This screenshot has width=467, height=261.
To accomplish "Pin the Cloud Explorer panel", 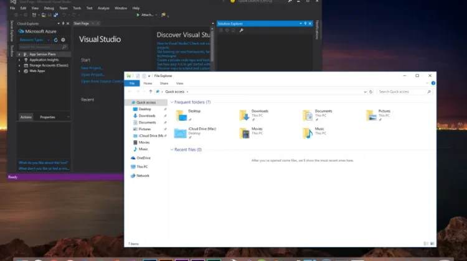I will tap(63, 24).
